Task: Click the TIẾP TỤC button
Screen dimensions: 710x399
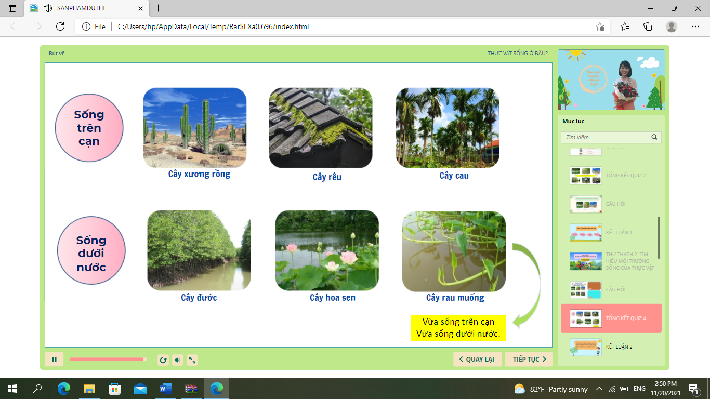Action: pos(529,360)
